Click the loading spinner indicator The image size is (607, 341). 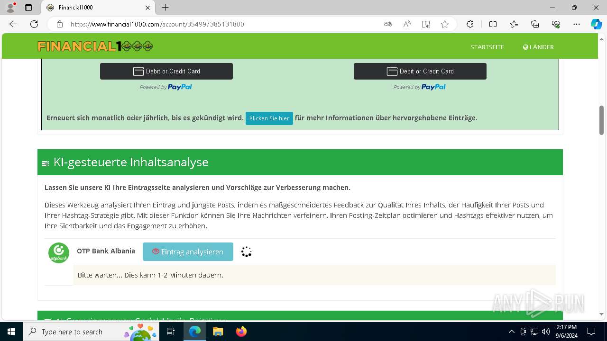tap(246, 252)
